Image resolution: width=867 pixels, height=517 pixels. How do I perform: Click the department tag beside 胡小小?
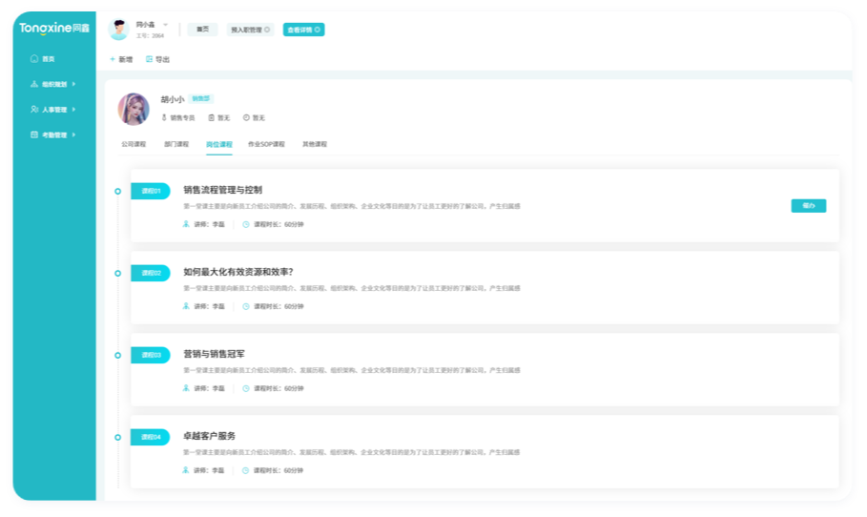(200, 98)
